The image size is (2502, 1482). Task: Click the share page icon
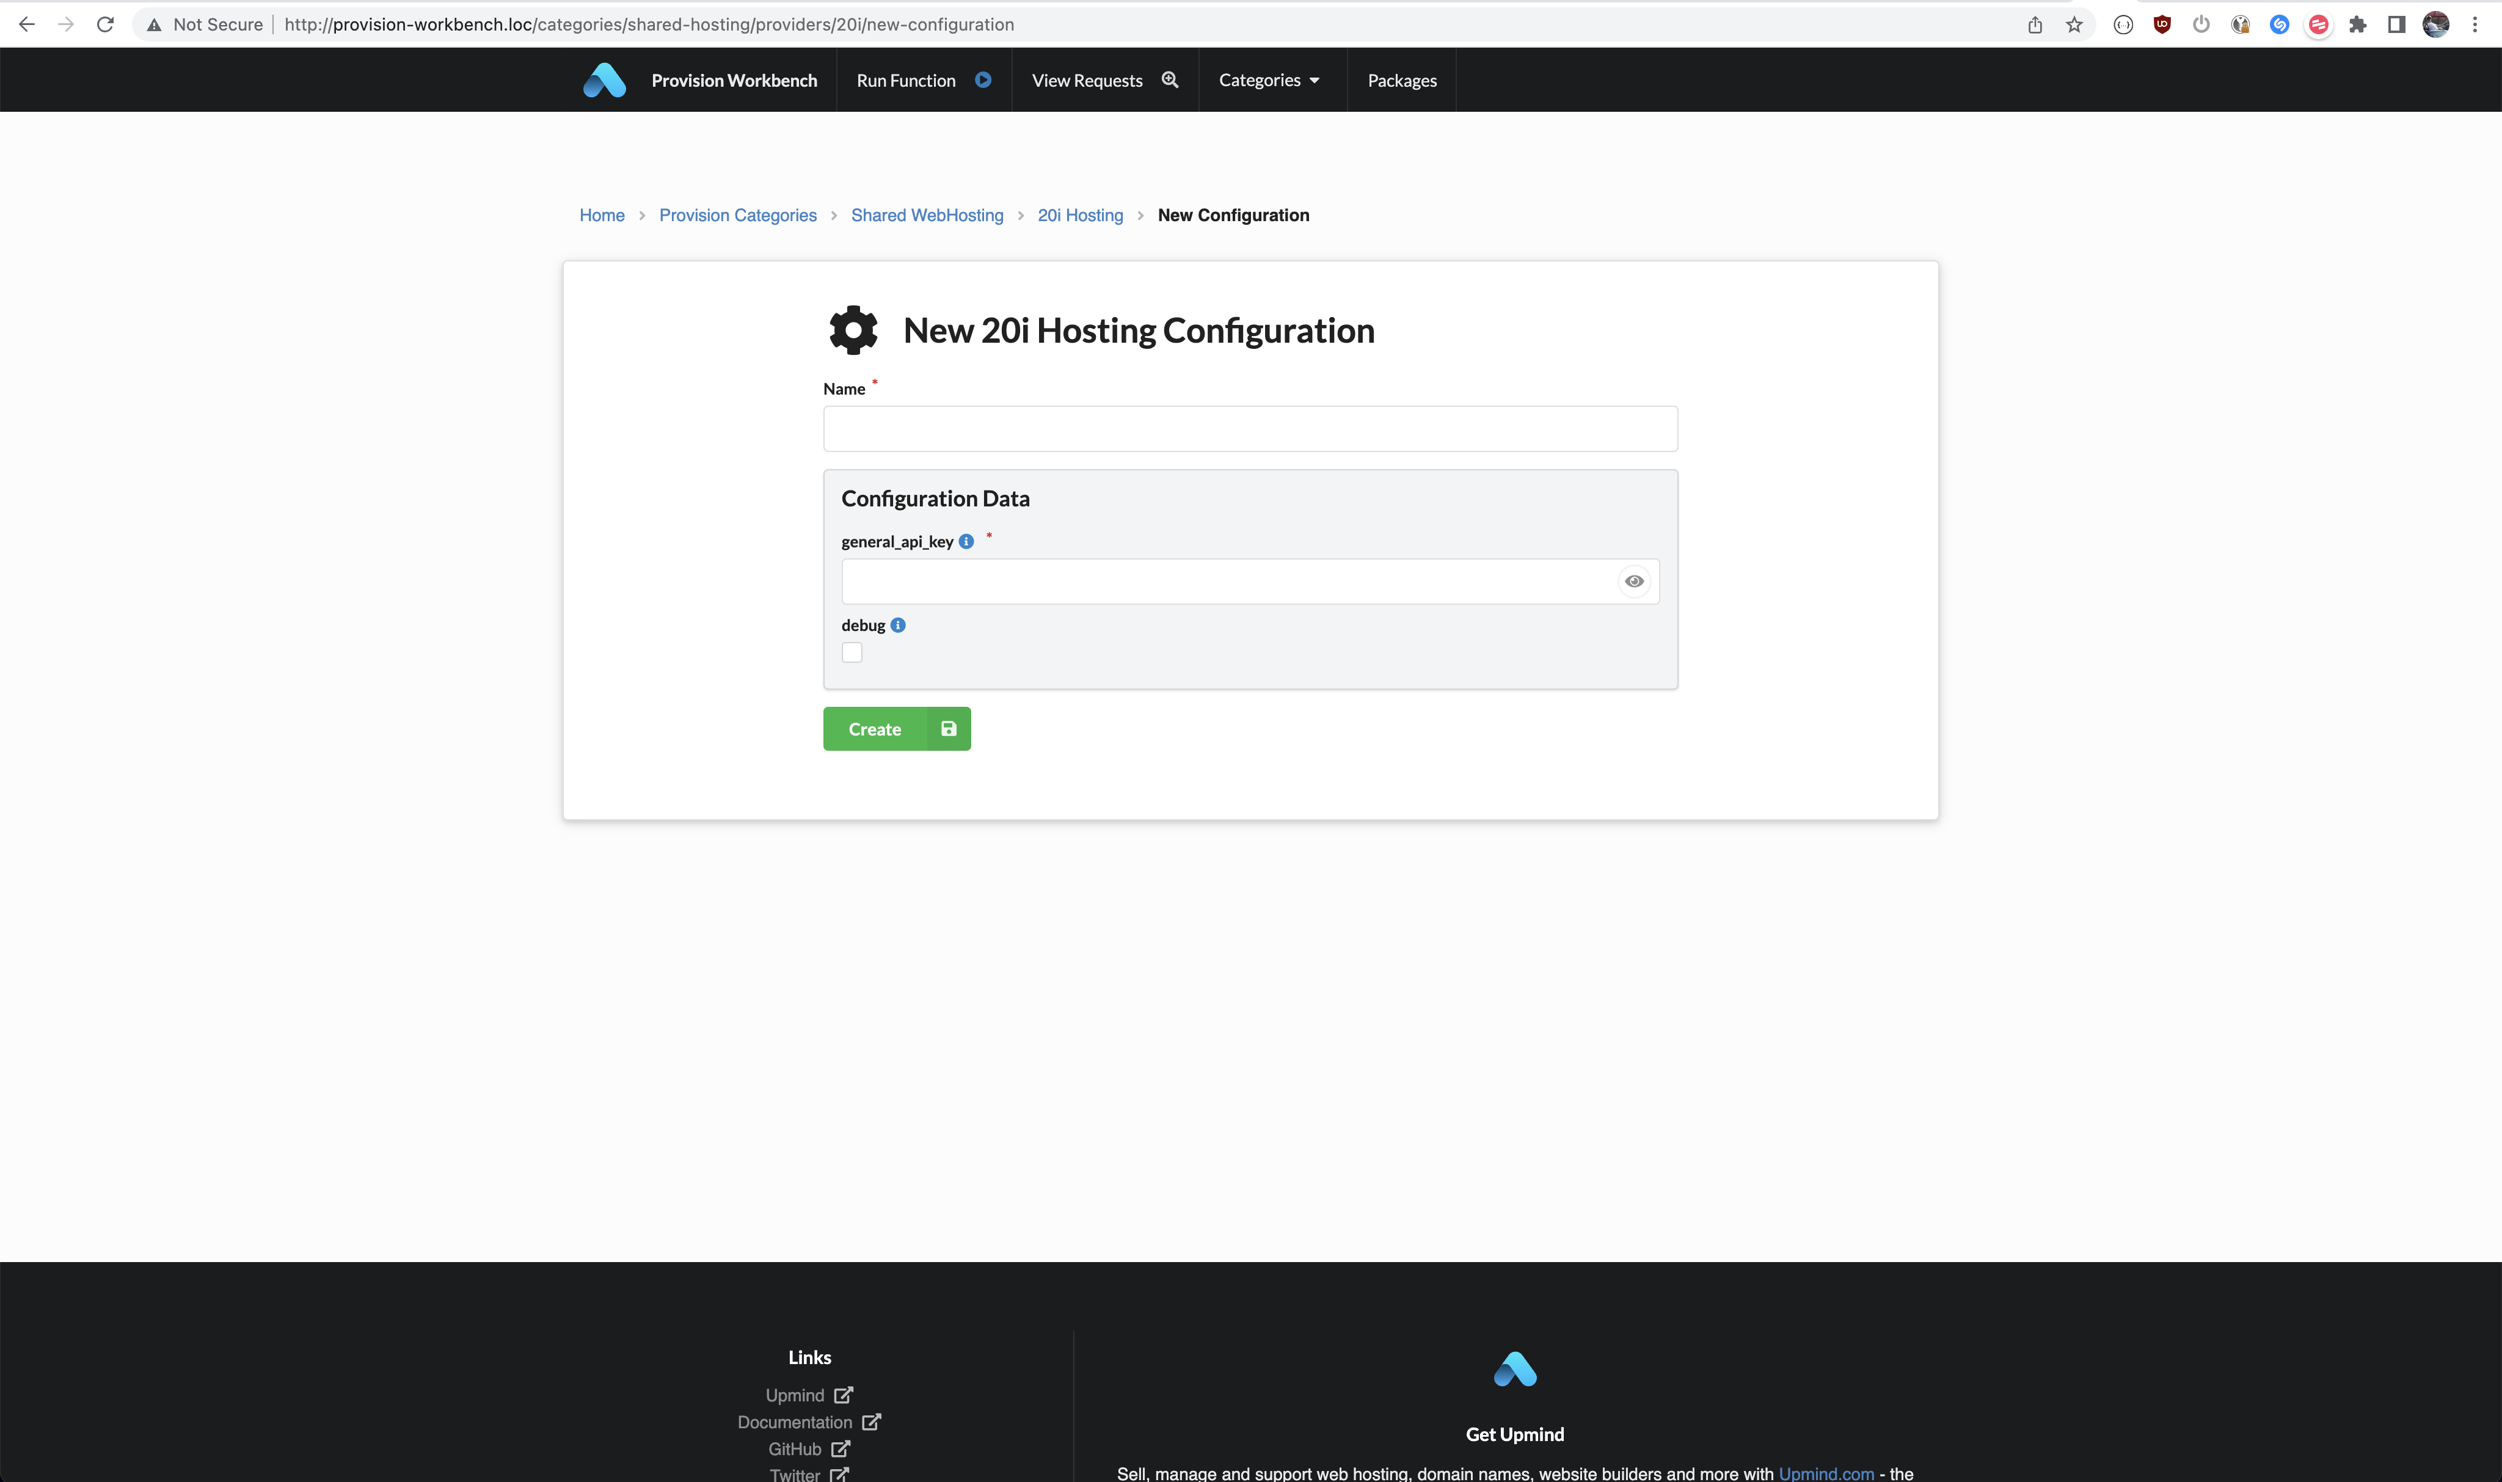pyautogui.click(x=2035, y=24)
